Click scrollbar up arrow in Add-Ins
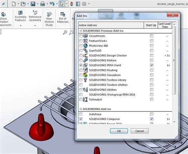This screenshot has height=154, width=188. click(x=174, y=24)
